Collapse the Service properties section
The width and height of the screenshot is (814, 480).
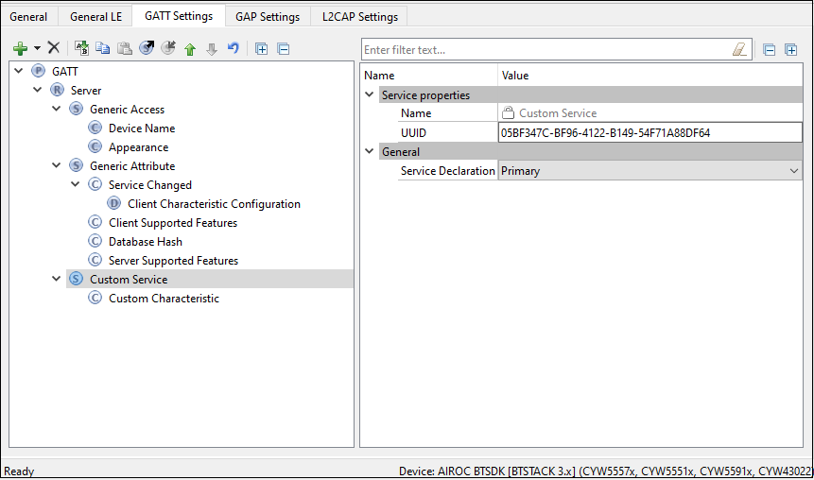pyautogui.click(x=369, y=94)
